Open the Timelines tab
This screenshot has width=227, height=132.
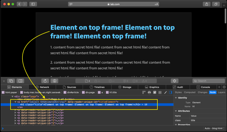coord(97,87)
